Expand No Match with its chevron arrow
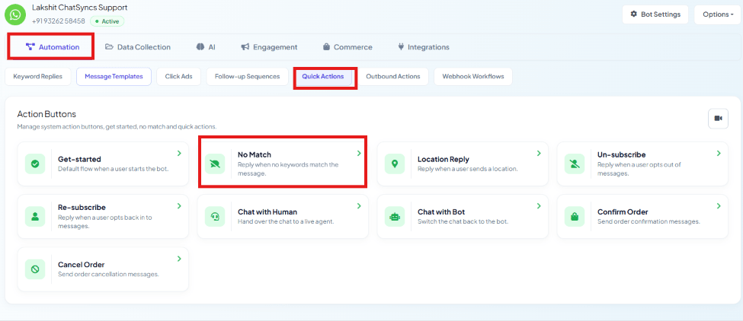 coord(359,153)
